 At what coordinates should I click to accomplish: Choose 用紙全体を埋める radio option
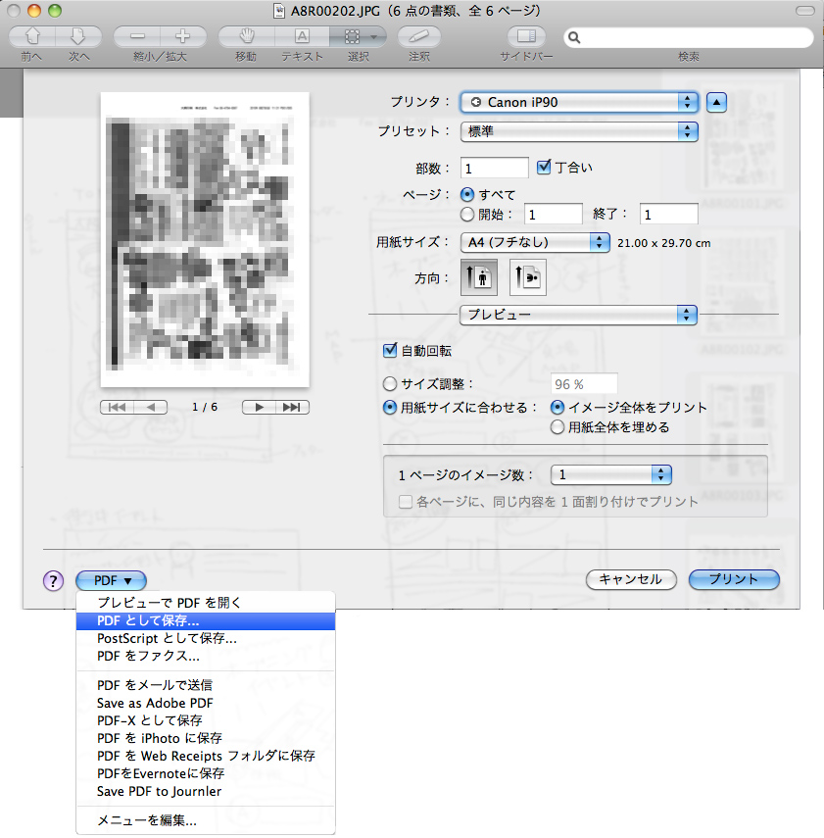557,427
